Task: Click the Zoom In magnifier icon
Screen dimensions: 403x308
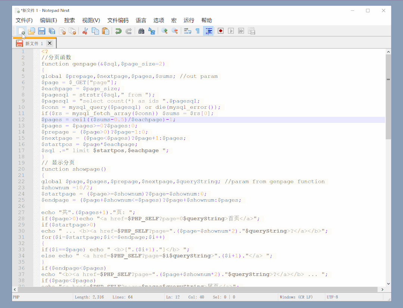Action: tap(164, 31)
